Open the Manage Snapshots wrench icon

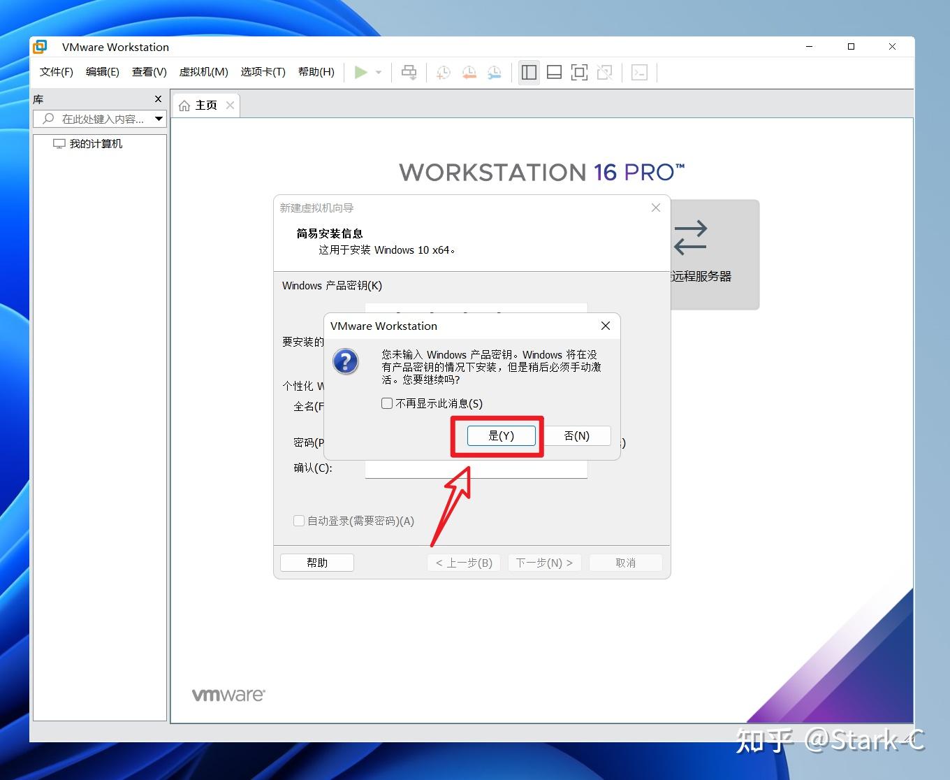[495, 72]
